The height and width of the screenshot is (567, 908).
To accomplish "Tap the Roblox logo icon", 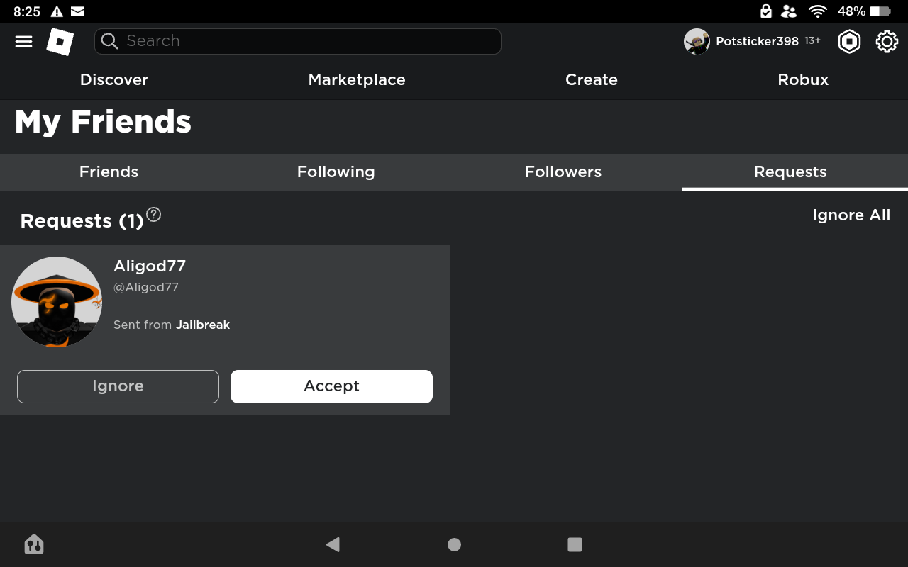I will pos(60,41).
